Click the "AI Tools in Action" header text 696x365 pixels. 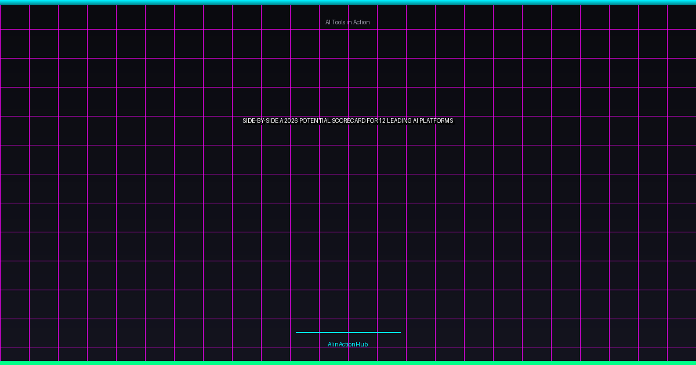(x=347, y=23)
